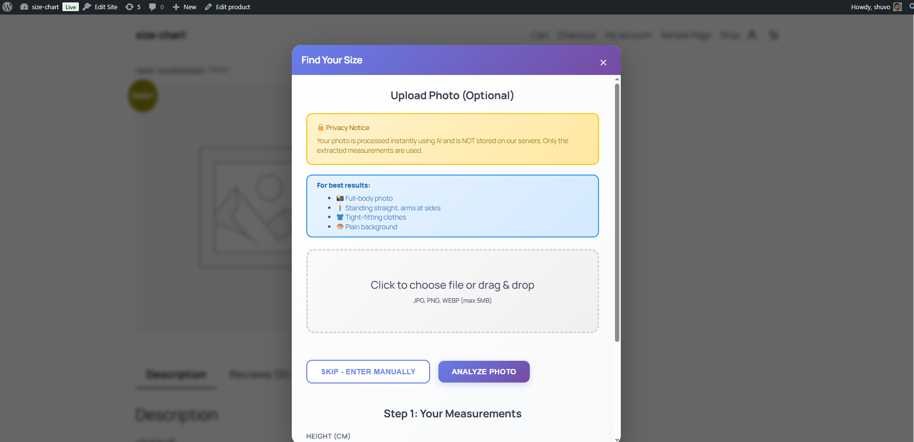Click the New content plus item
914x442 pixels.
184,7
